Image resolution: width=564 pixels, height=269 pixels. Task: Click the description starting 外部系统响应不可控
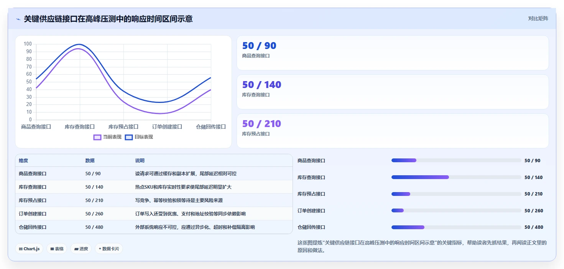pos(195,227)
